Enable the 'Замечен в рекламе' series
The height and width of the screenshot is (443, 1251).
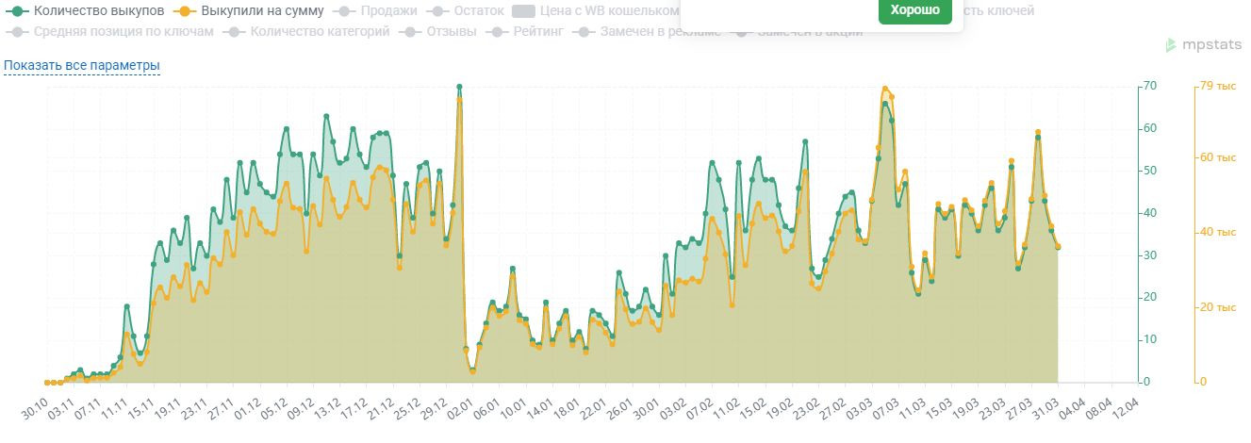coord(649,31)
